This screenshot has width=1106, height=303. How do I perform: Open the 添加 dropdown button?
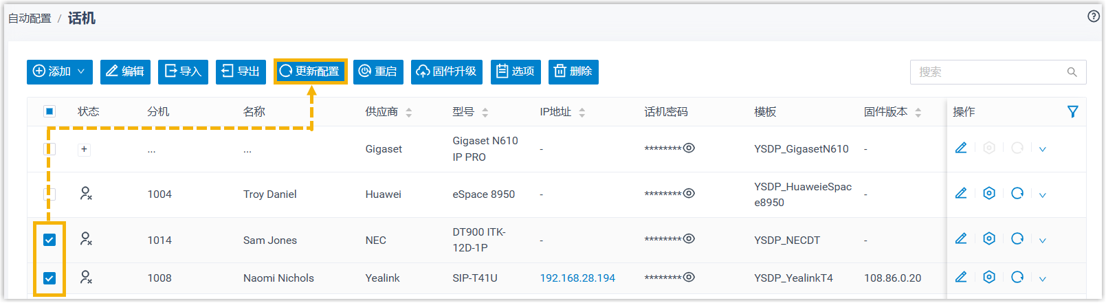pos(60,71)
